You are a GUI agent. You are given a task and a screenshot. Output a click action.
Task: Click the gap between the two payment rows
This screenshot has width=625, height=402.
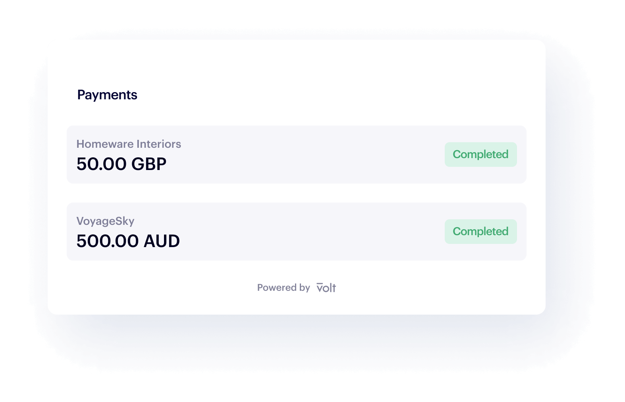pos(296,193)
